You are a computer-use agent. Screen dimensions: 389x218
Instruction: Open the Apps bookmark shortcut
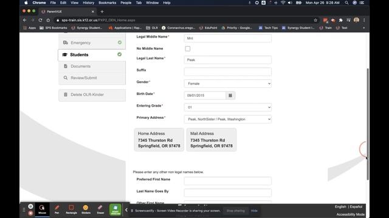tap(29, 28)
